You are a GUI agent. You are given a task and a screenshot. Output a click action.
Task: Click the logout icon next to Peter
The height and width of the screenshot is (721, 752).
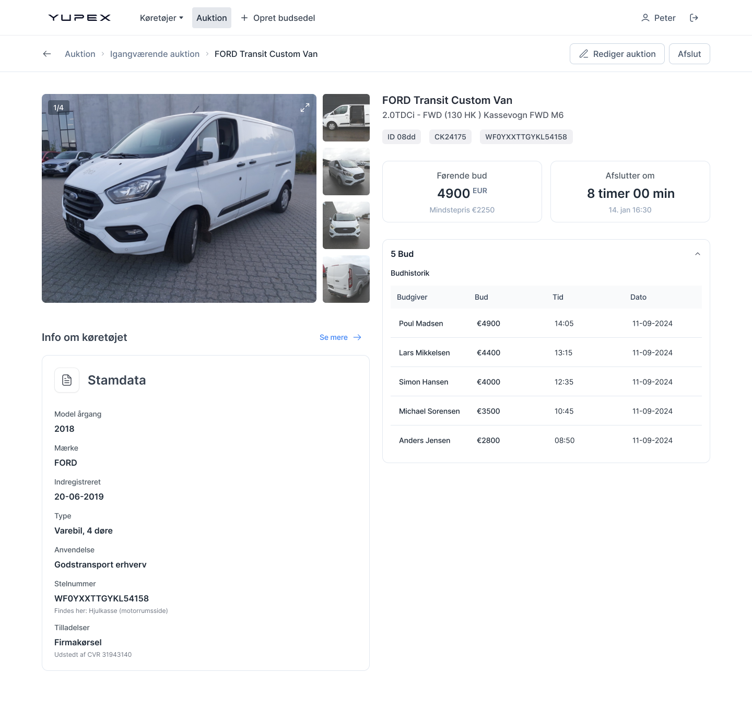(694, 18)
